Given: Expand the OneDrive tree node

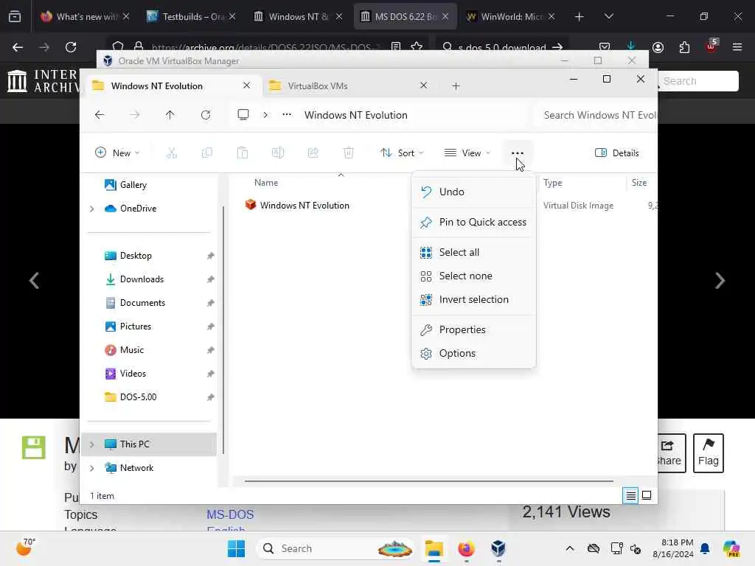Looking at the screenshot, I should coord(91,209).
